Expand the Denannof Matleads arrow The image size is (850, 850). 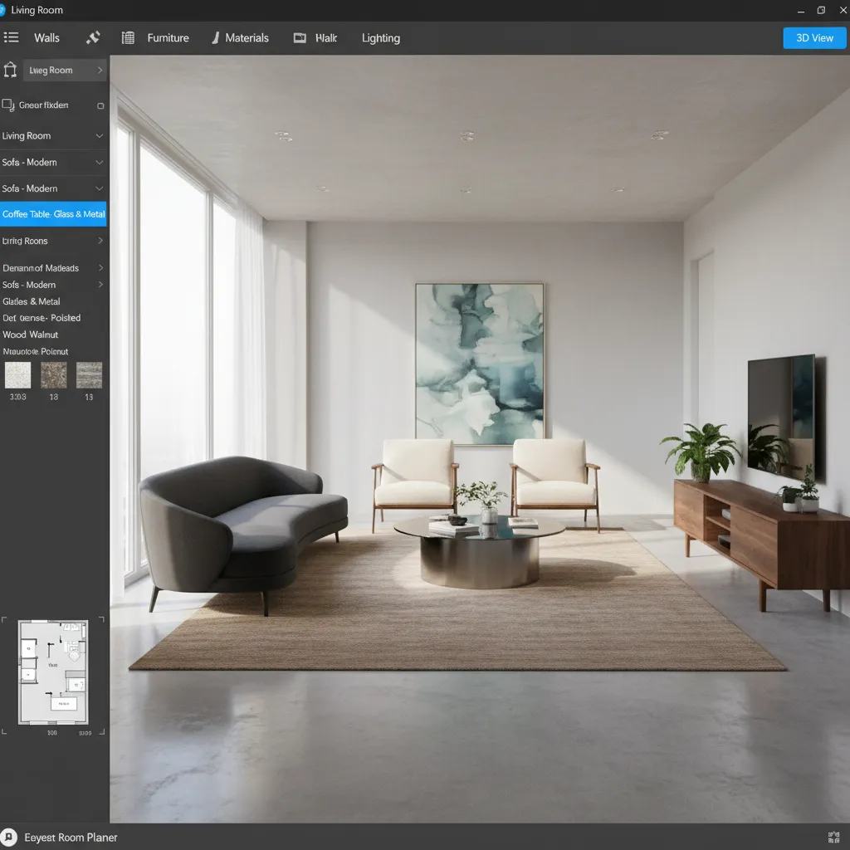click(100, 268)
